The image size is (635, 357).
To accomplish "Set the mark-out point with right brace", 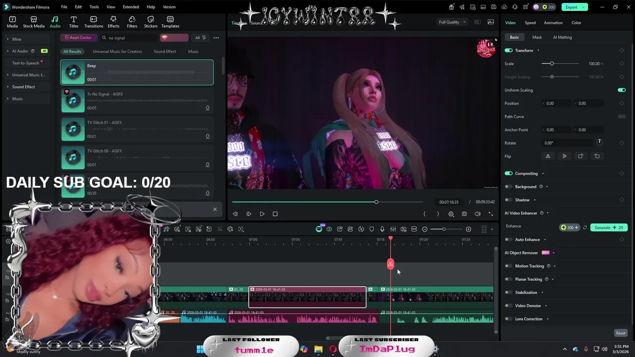I will point(438,214).
